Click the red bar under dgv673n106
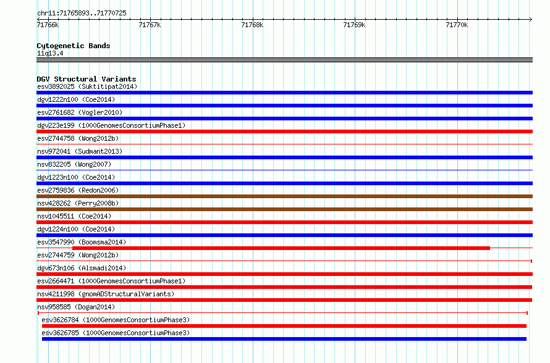The height and width of the screenshot is (363, 550). click(x=284, y=274)
